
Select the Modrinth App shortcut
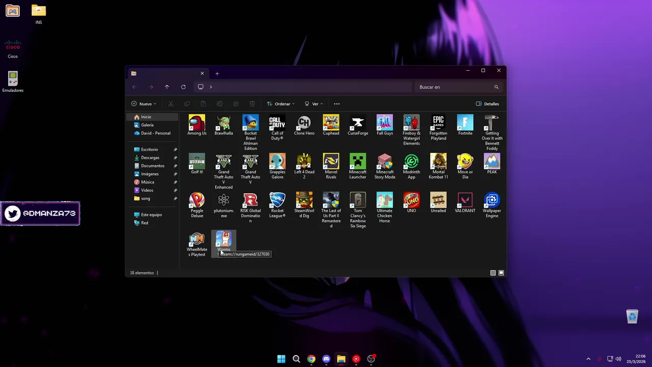(x=412, y=166)
